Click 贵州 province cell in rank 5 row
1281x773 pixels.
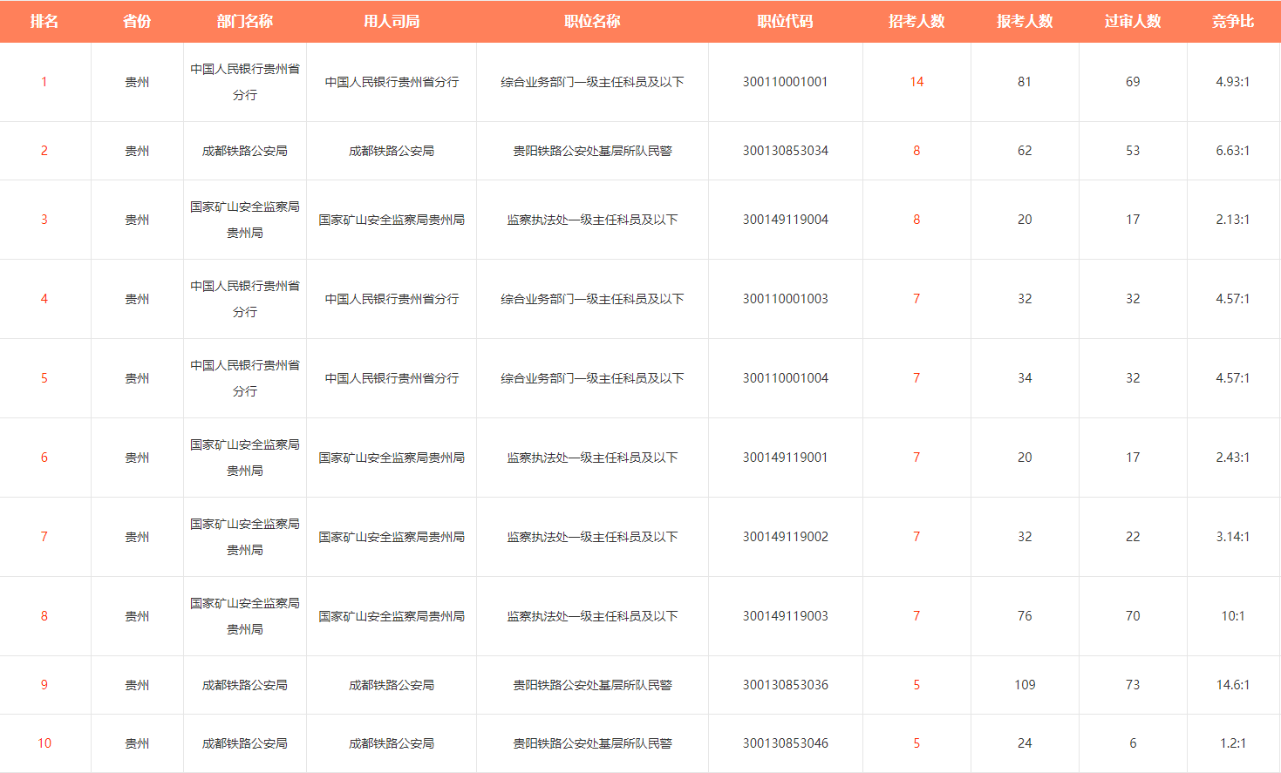click(137, 378)
